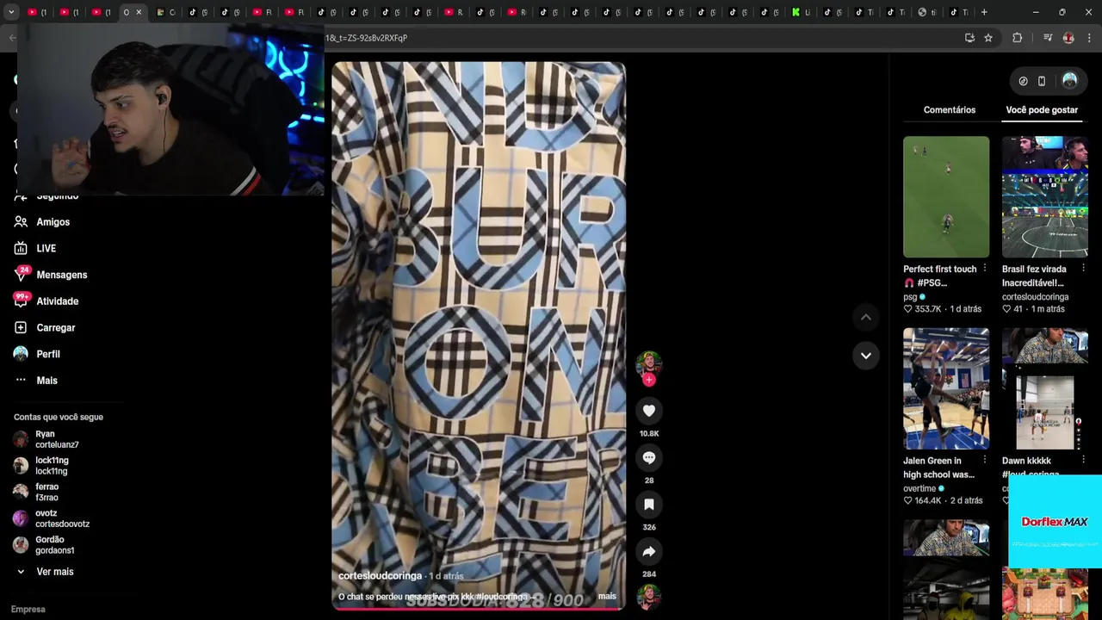Switch to the green Kick browser tab
This screenshot has height=620, width=1102.
[801, 12]
